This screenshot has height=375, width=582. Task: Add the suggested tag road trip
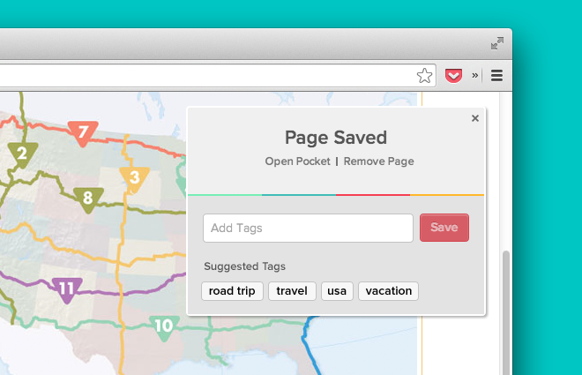(x=232, y=291)
